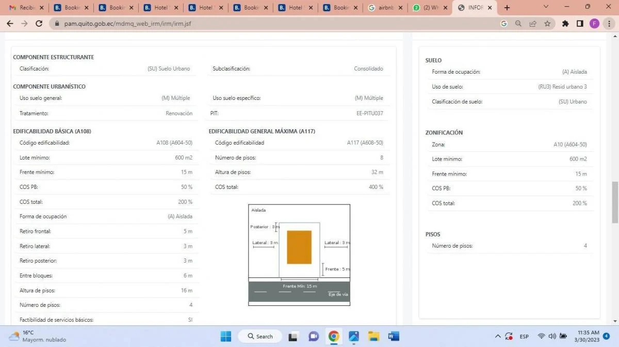Go back with the browser back arrow

tap(10, 24)
